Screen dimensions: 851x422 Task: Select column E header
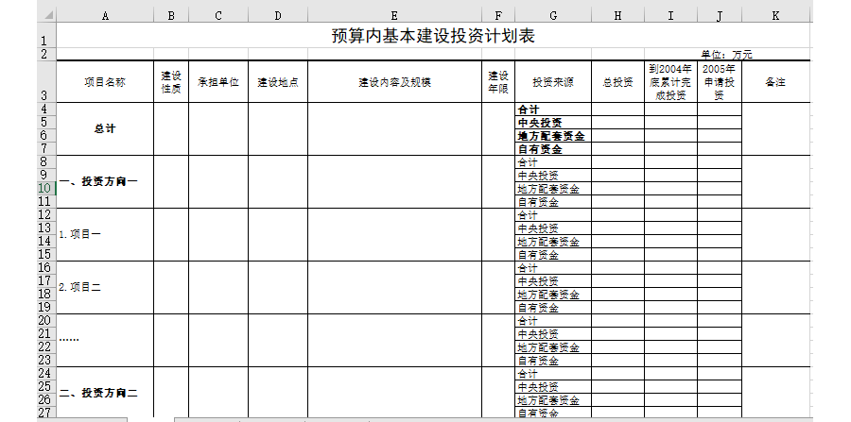tap(393, 16)
